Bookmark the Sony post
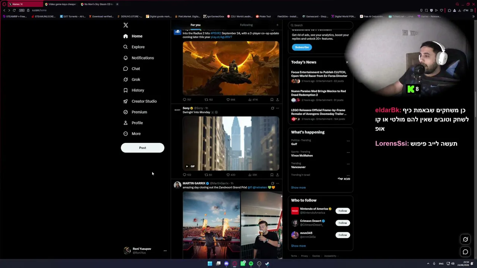477x268 pixels. [x=272, y=175]
